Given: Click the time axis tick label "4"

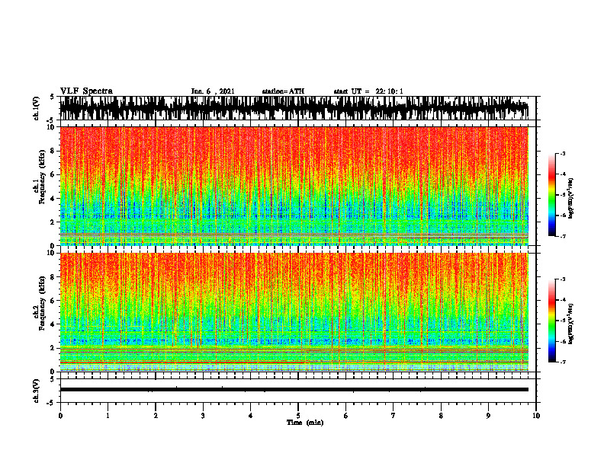Looking at the screenshot, I should coord(251,416).
